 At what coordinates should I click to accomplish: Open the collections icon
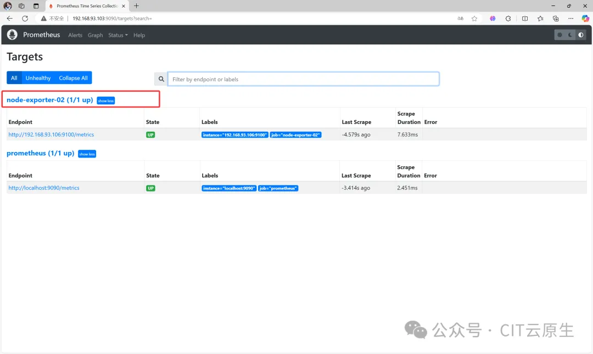(x=556, y=18)
